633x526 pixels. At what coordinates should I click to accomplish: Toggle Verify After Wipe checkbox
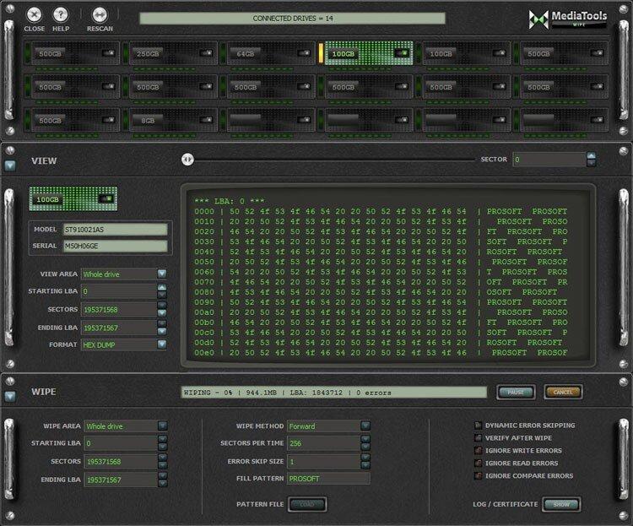477,438
